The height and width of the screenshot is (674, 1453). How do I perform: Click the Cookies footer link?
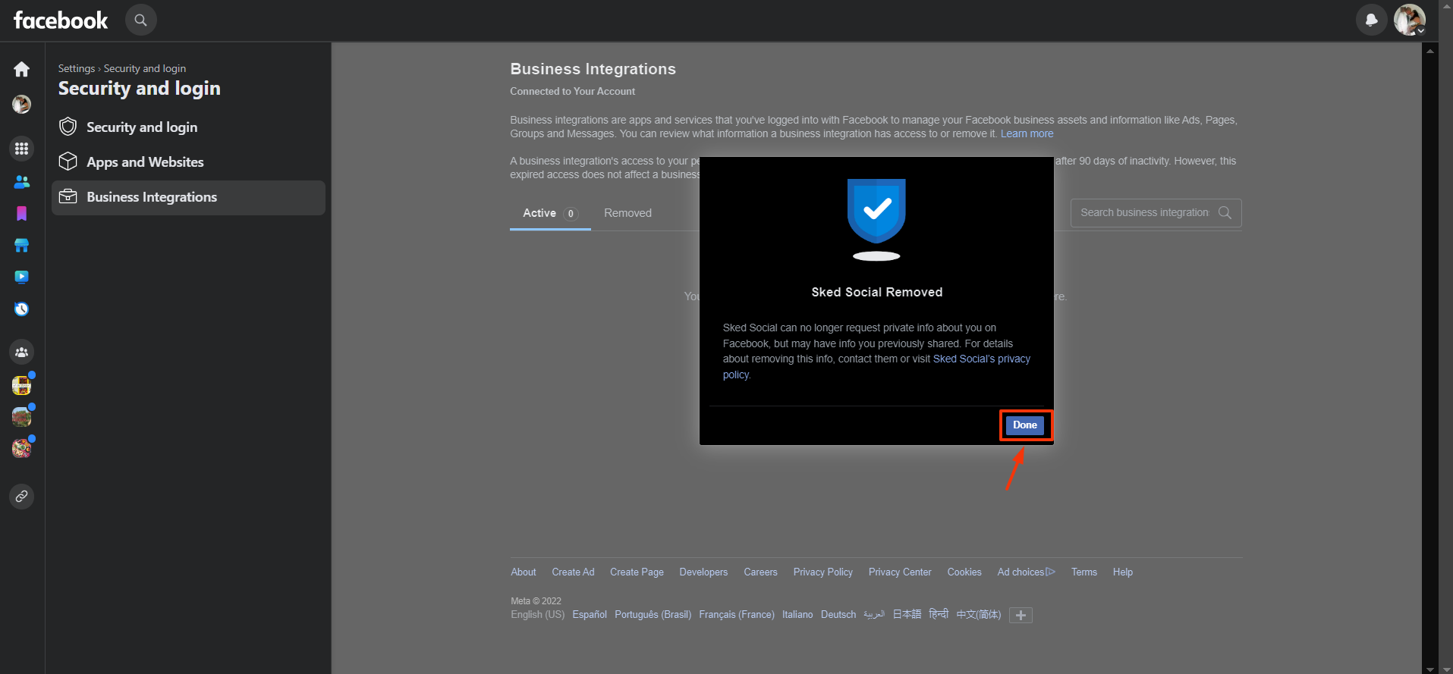tap(964, 572)
